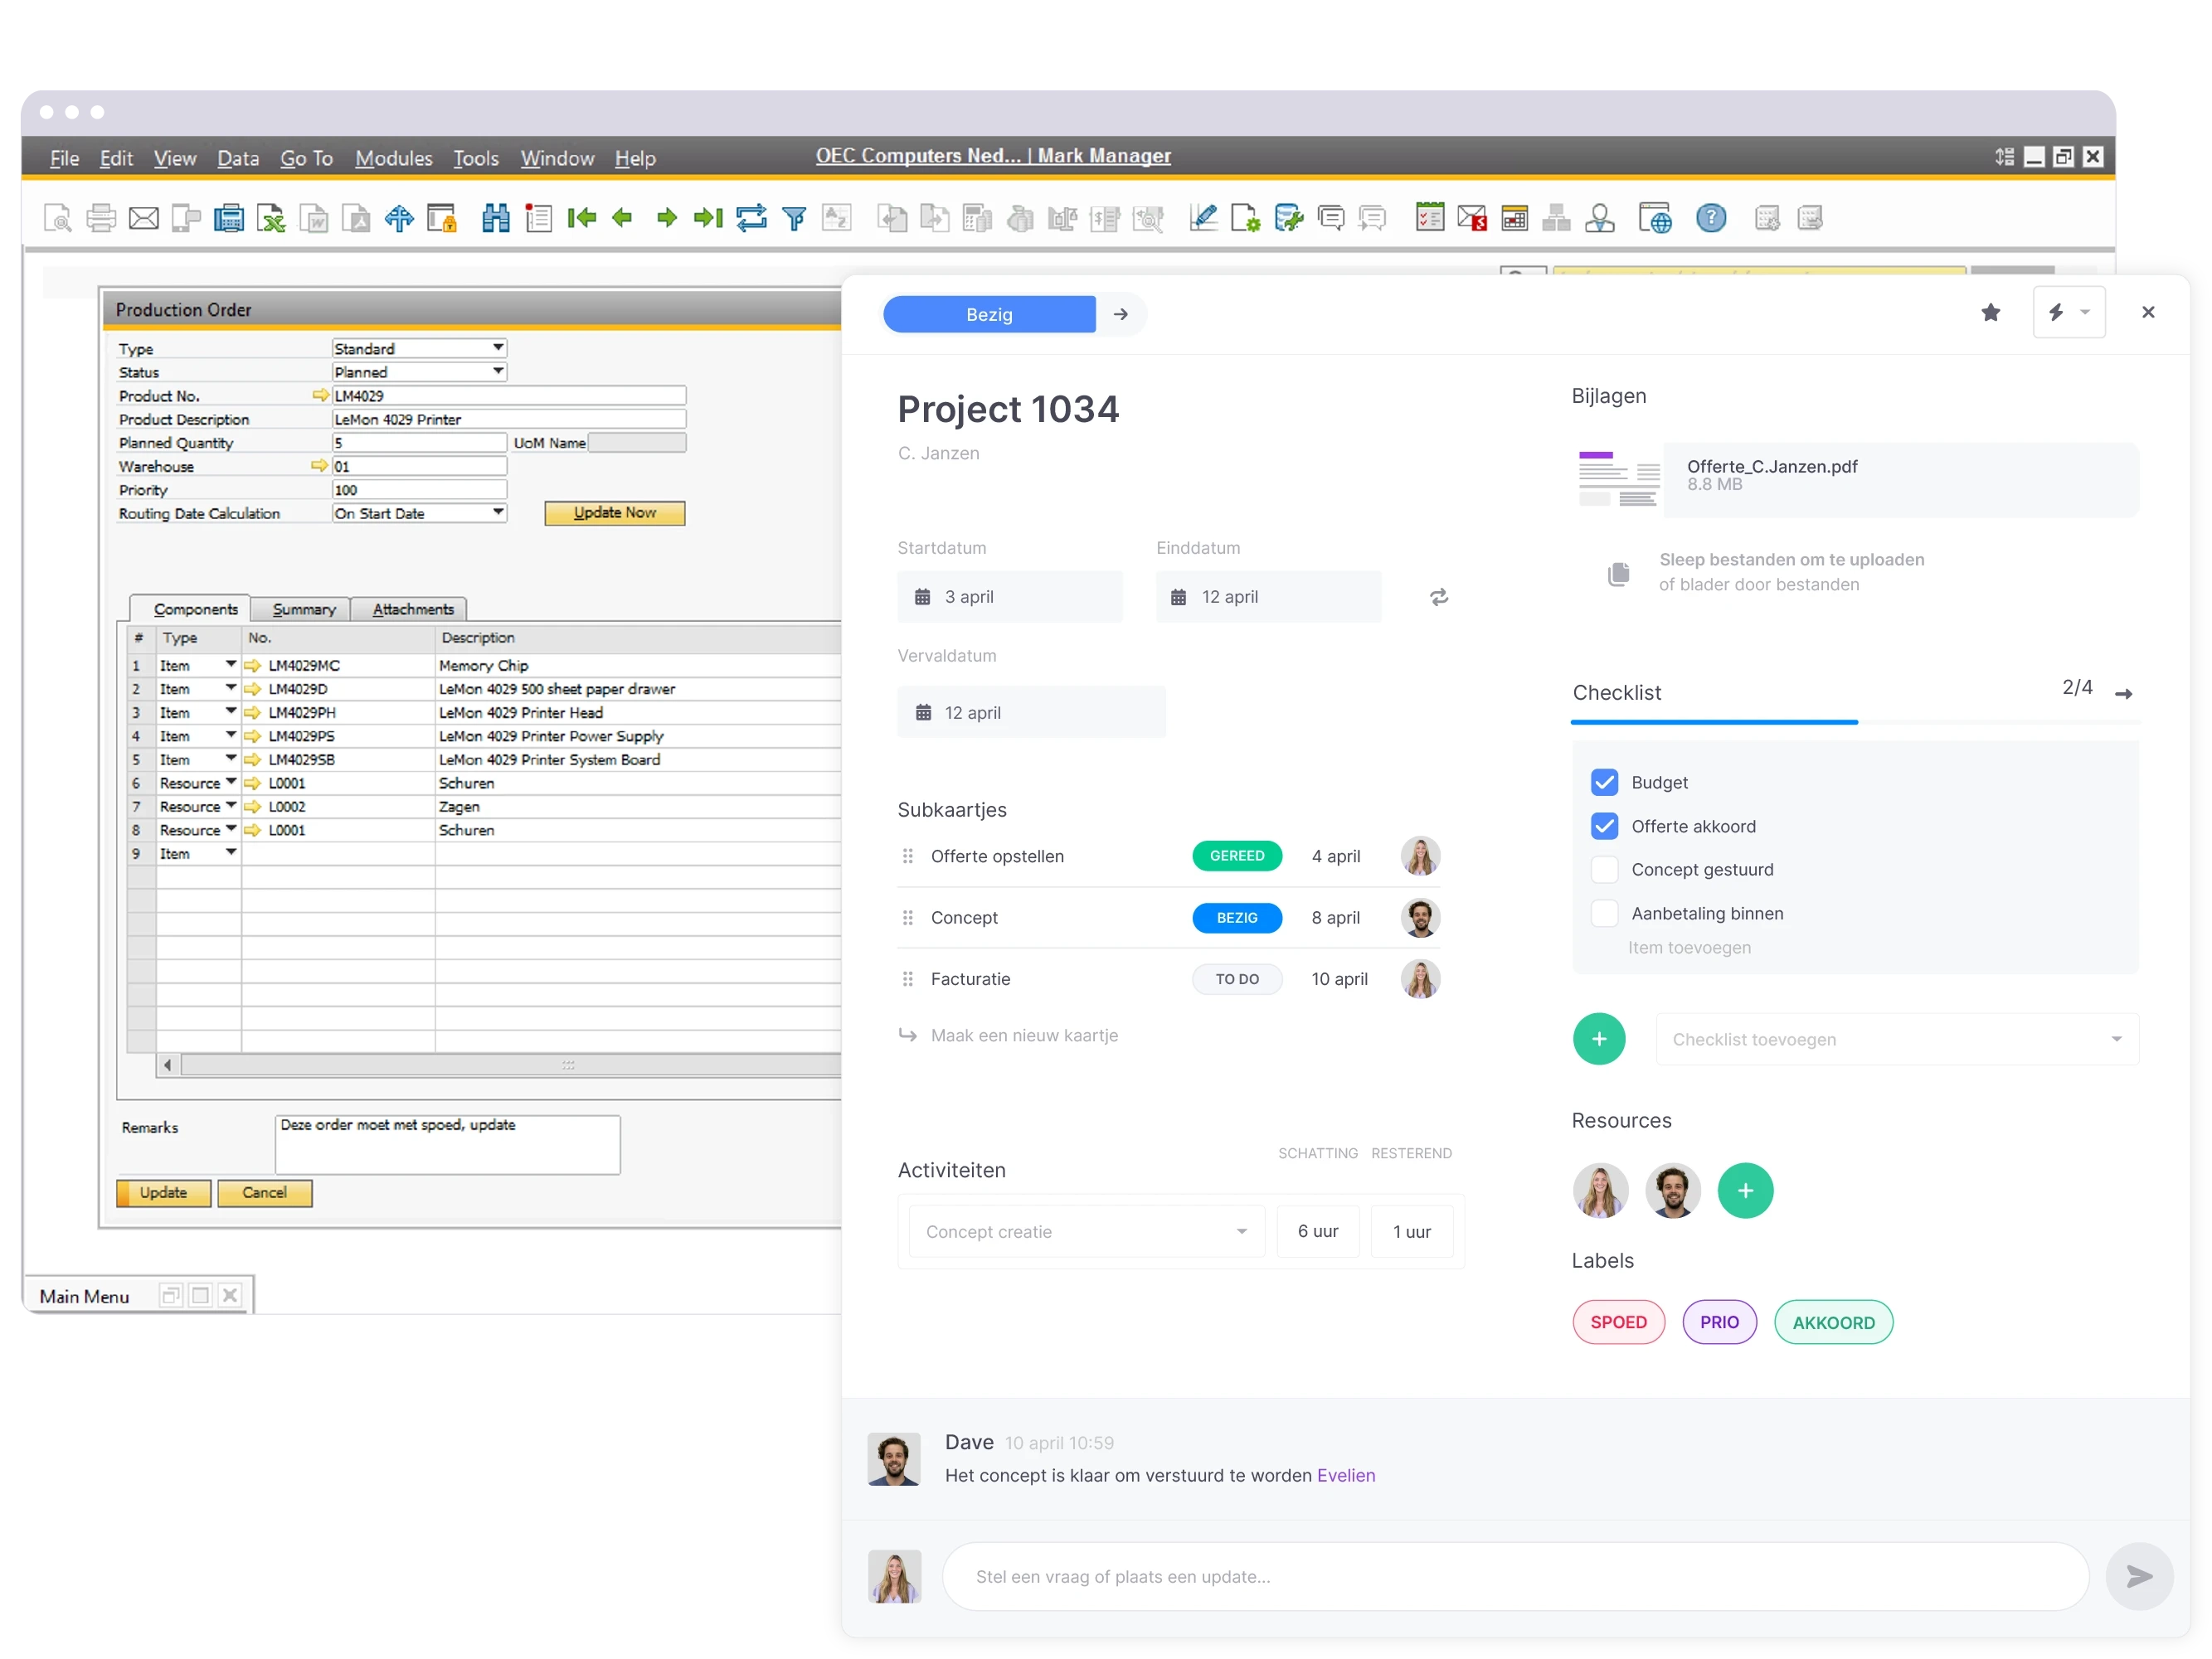Click the green AKKOORD label
The height and width of the screenshot is (1659, 2212).
(x=1832, y=1322)
